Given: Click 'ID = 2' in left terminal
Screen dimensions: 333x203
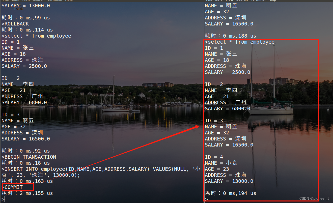Looking at the screenshot, I should coord(11,78).
